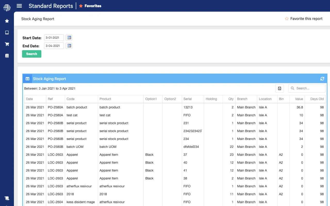Click the book icon in sidebar
Image resolution: width=330 pixels, height=206 pixels.
pos(7,56)
